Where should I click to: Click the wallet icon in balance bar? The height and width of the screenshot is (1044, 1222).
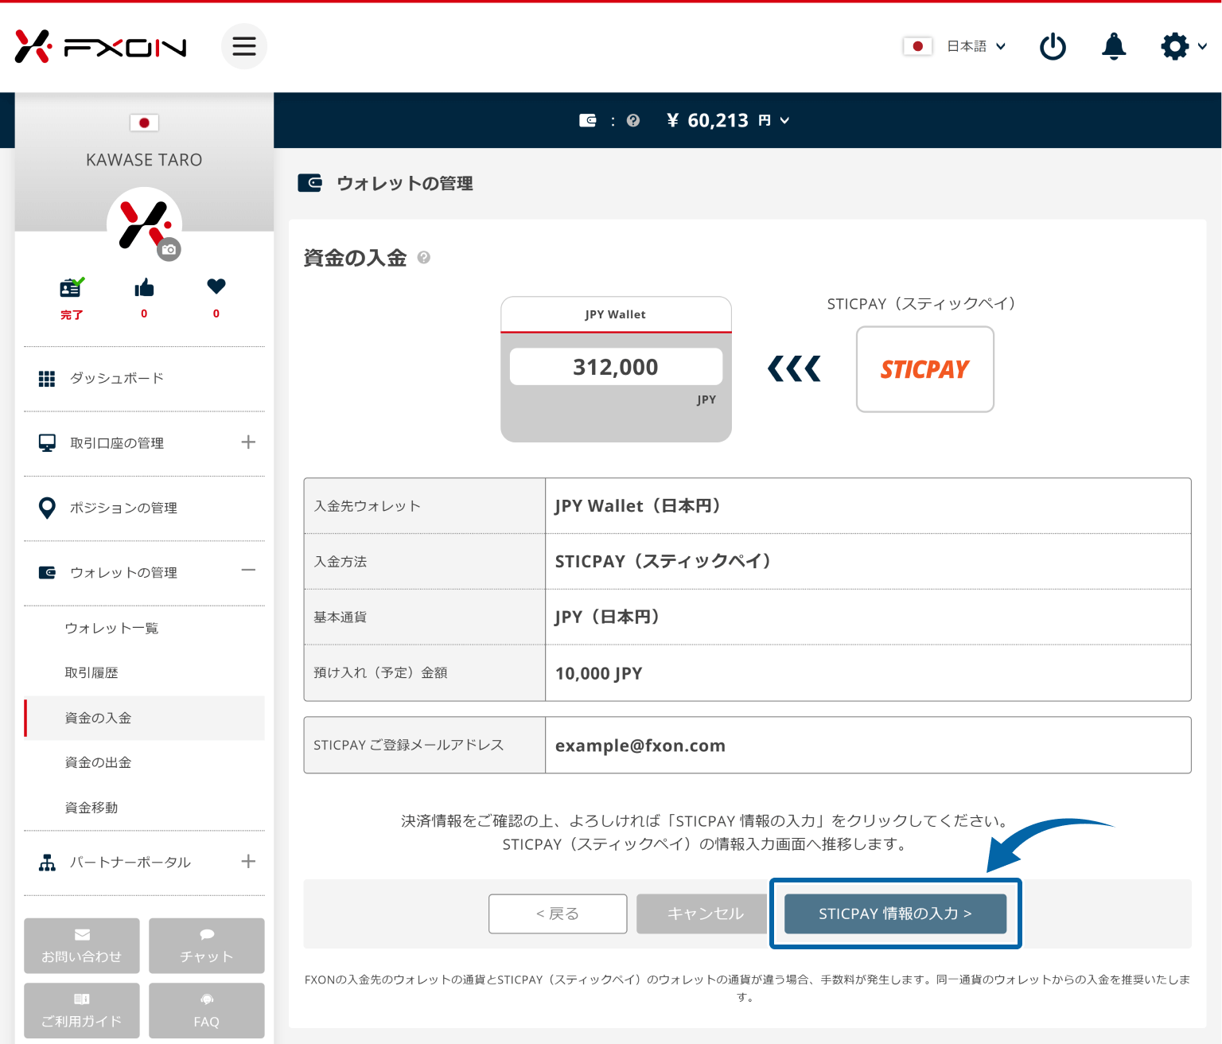588,120
